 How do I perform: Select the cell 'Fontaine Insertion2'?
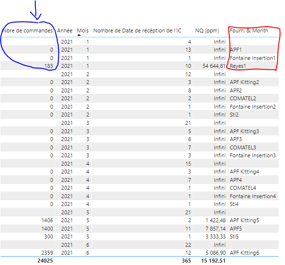(x=253, y=107)
